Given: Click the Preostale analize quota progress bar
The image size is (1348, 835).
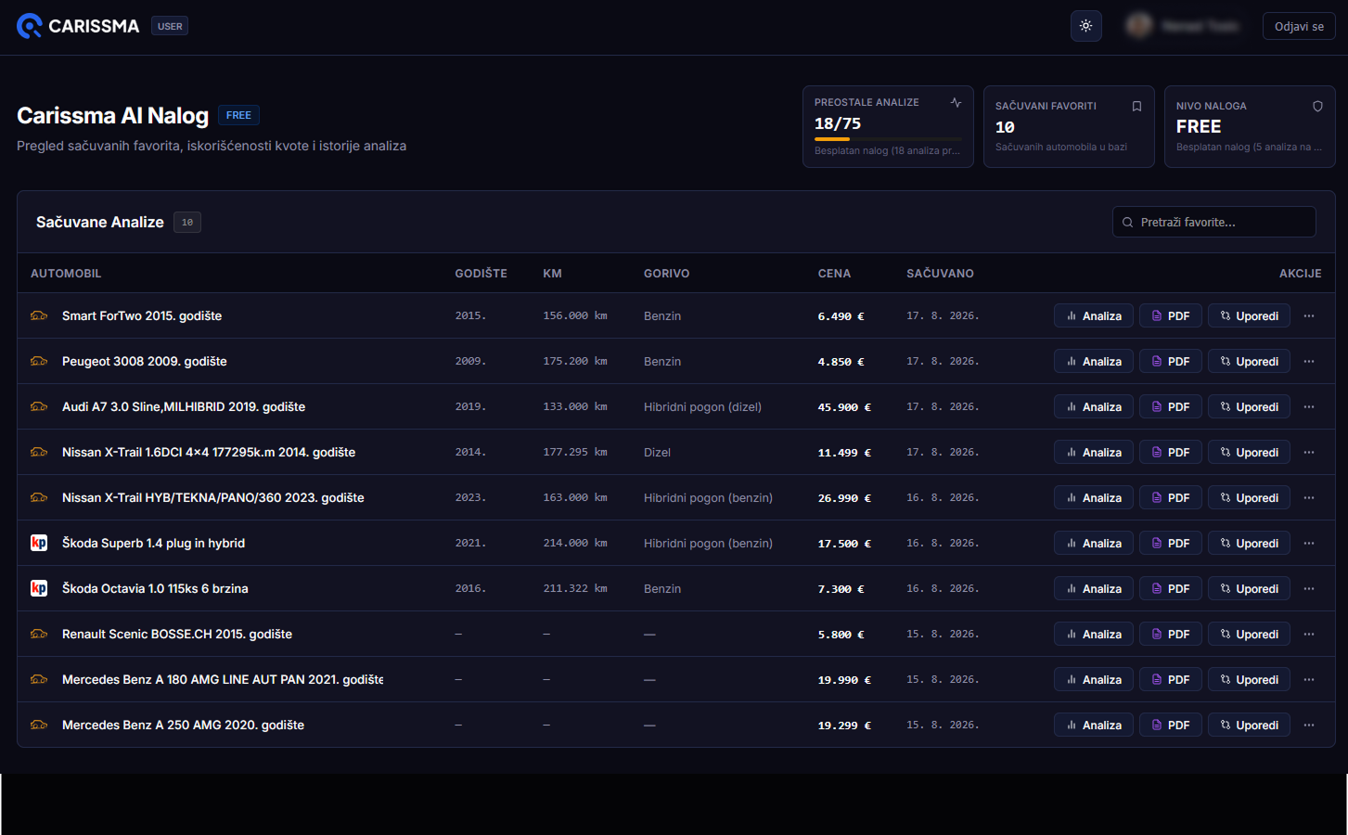Looking at the screenshot, I should [888, 139].
